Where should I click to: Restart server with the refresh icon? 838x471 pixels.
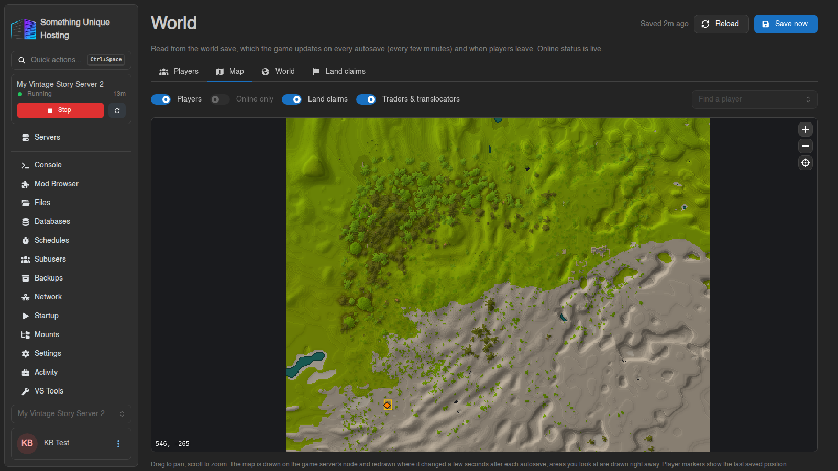point(117,110)
